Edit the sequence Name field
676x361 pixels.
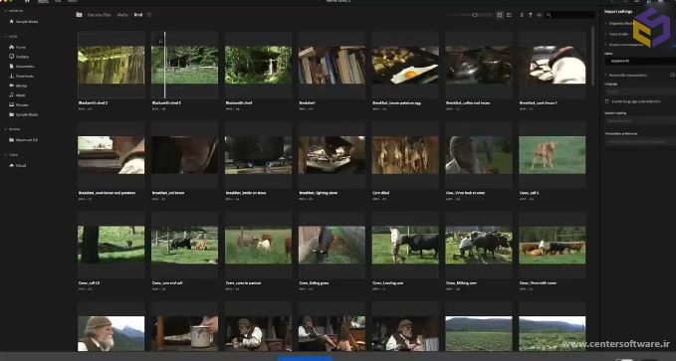[640, 61]
